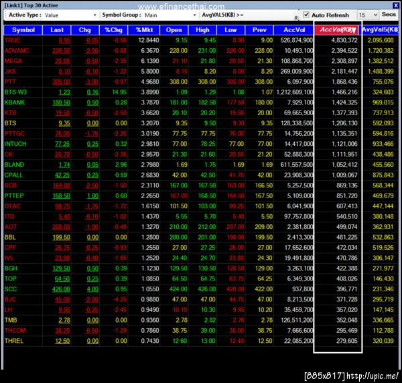
Task: Select the IVL symbol
Action: coord(9,258)
